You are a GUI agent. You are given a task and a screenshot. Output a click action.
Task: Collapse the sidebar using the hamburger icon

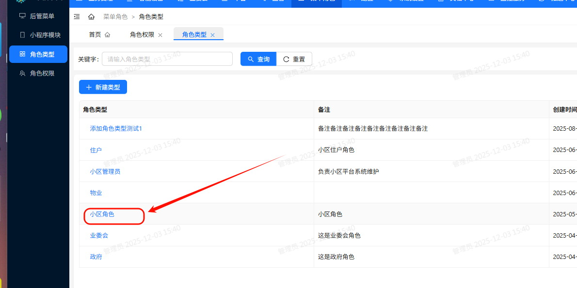77,16
